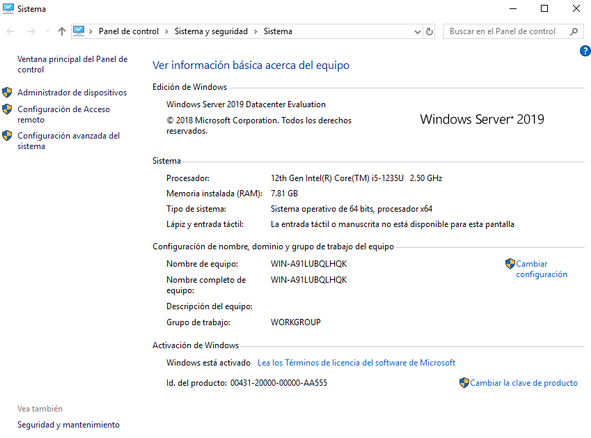Image resolution: width=591 pixels, height=438 pixels.
Task: Expand chevron after Panel de control breadcrumb
Action: (x=166, y=31)
